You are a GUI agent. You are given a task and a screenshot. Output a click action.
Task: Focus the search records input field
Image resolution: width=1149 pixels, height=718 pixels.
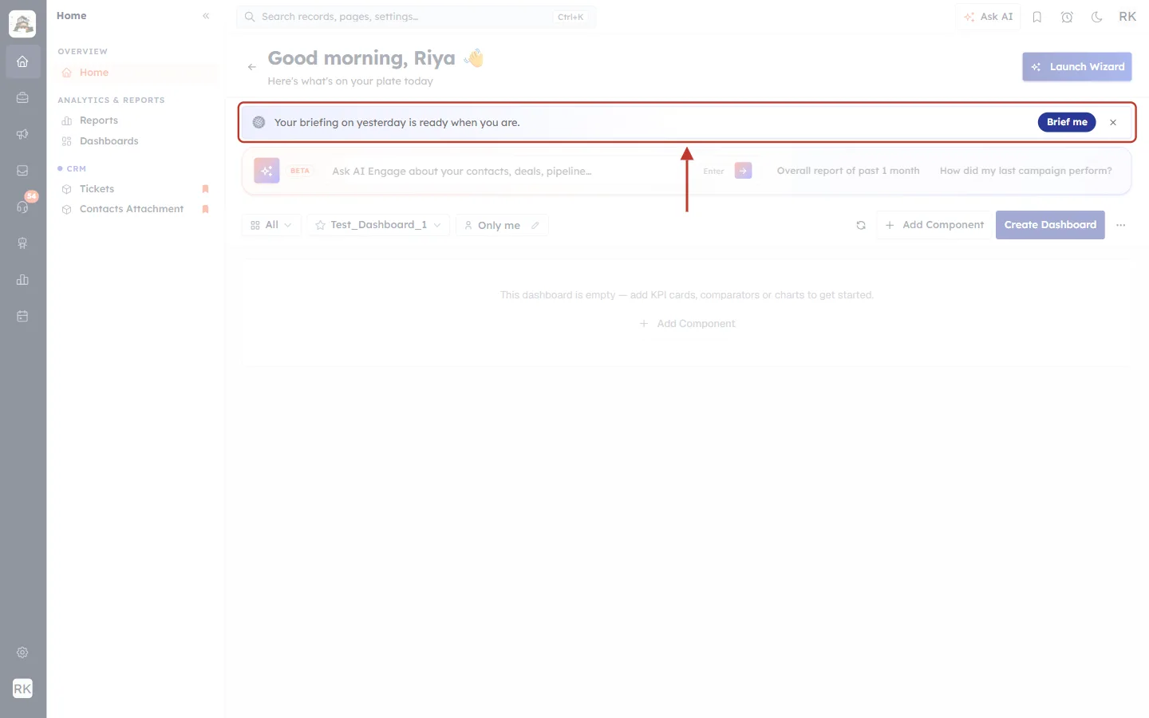(416, 17)
